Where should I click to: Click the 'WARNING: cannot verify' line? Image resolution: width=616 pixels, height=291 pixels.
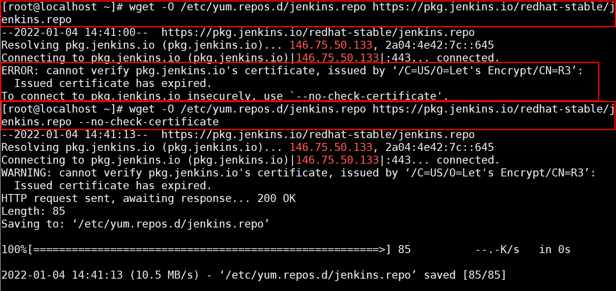[x=299, y=173]
